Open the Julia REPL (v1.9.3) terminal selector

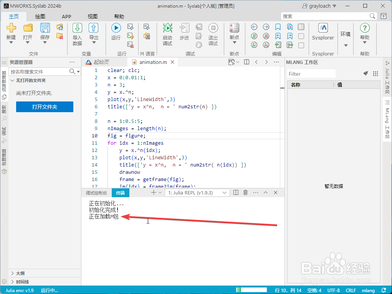(197, 193)
